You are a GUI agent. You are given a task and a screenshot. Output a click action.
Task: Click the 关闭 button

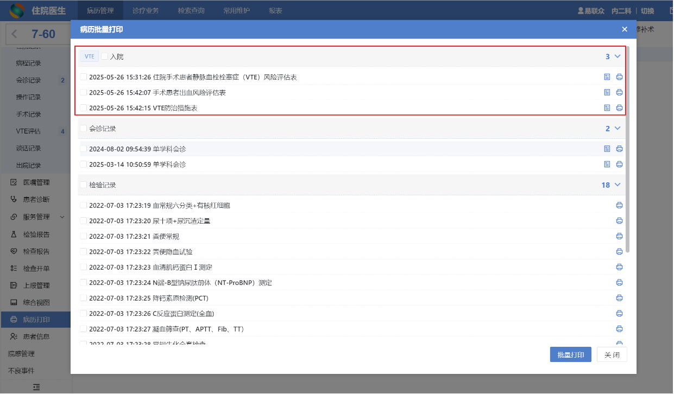tap(612, 355)
